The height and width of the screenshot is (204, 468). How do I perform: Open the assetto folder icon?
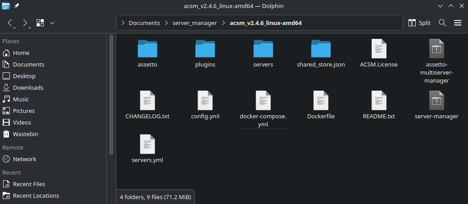[x=148, y=49]
